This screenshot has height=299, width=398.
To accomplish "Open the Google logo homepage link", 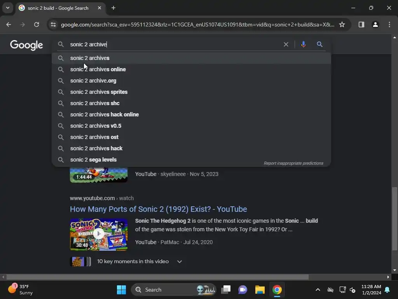I will (26, 45).
